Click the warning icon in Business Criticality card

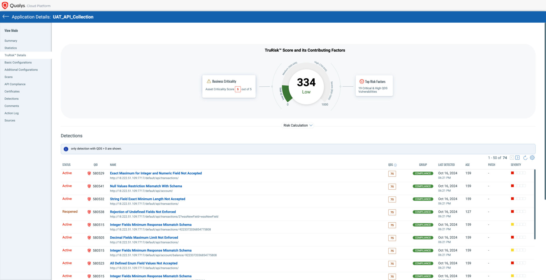coord(208,81)
